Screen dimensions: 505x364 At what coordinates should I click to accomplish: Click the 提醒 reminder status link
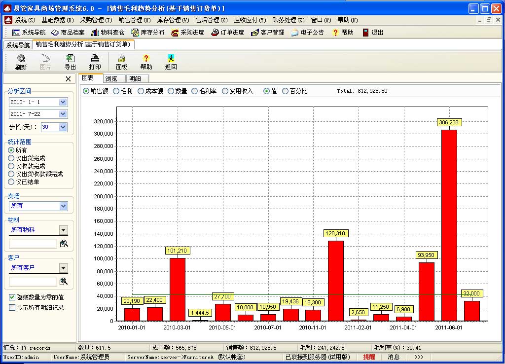(x=369, y=357)
